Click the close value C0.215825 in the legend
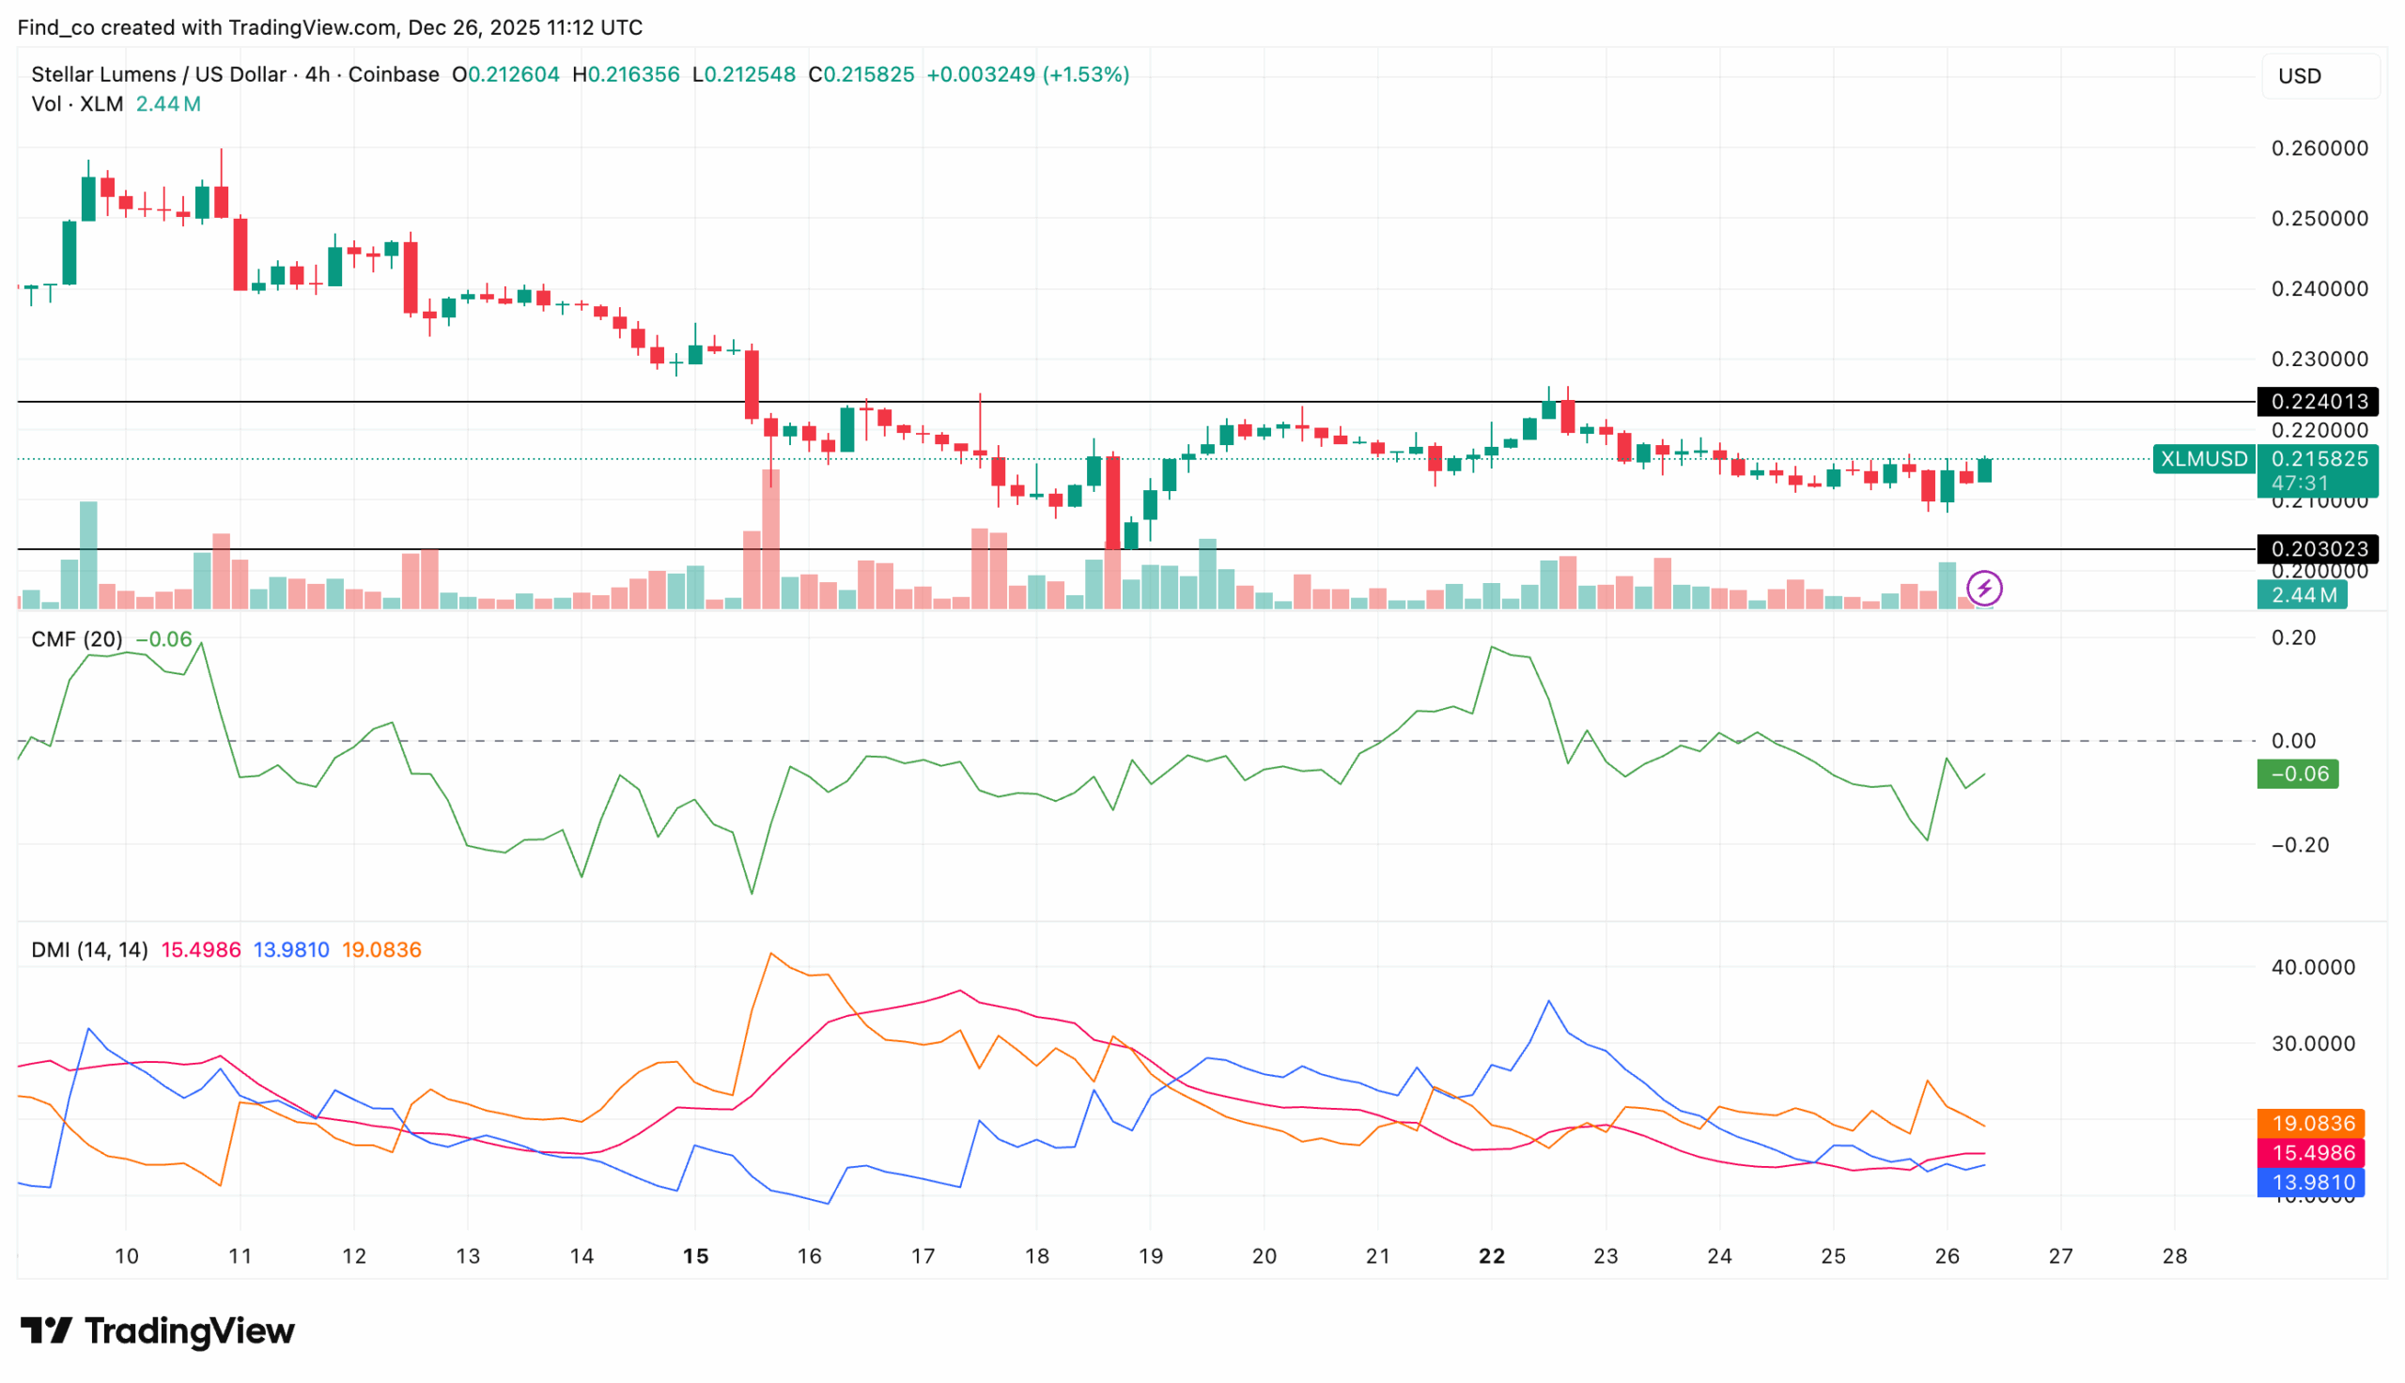The image size is (2405, 1383). [861, 74]
